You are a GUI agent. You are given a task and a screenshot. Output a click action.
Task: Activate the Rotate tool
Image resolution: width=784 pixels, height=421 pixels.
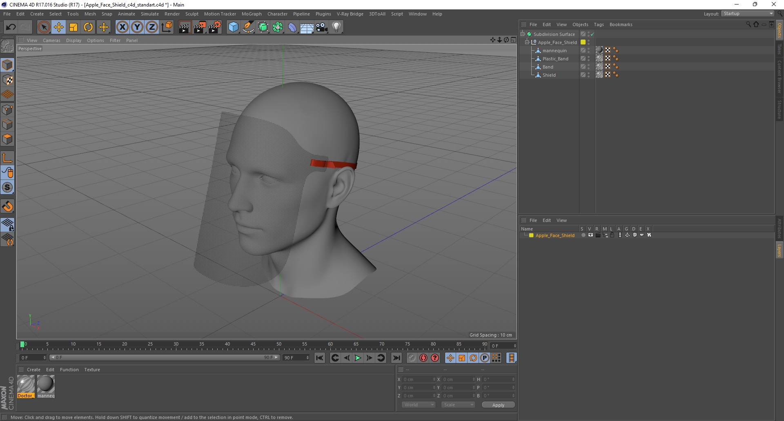coord(88,27)
